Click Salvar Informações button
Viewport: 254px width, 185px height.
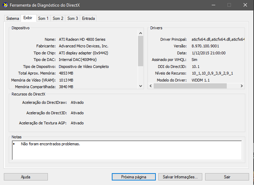(180, 177)
